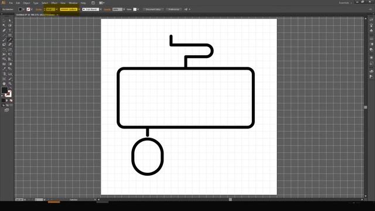Select the Magic Wand tool
This screenshot has width=375, height=211.
coord(4,25)
